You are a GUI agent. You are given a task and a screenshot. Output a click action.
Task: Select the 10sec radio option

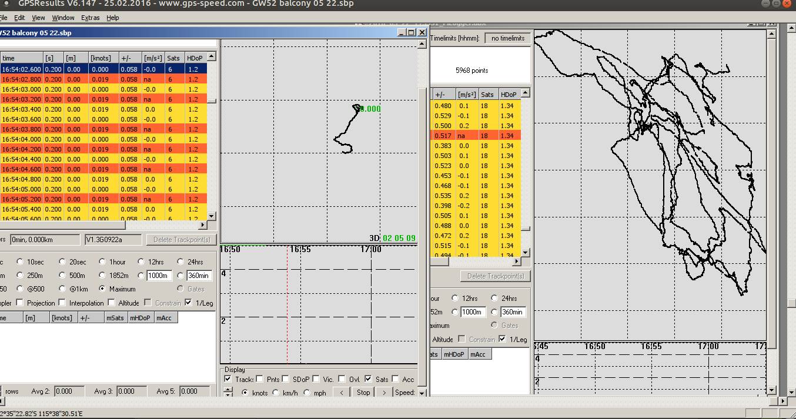(x=21, y=262)
